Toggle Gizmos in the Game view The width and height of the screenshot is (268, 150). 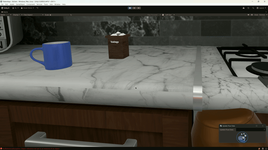[x=262, y=15]
